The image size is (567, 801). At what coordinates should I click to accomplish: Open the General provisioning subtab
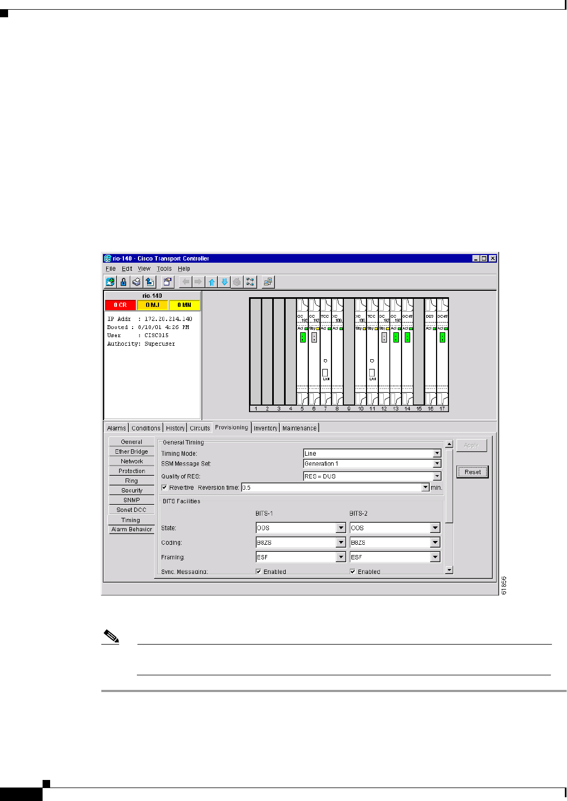coord(132,442)
